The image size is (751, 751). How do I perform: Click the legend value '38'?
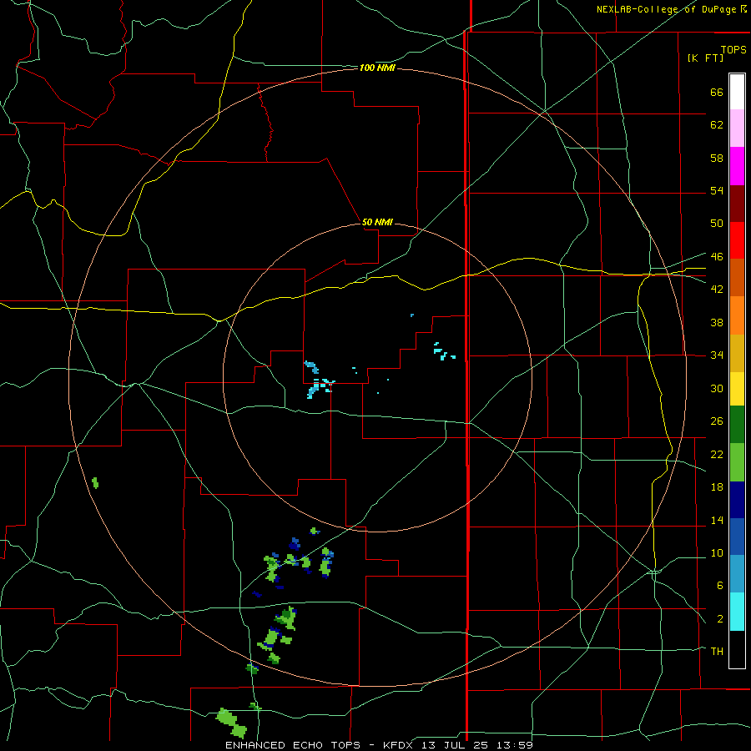[717, 322]
